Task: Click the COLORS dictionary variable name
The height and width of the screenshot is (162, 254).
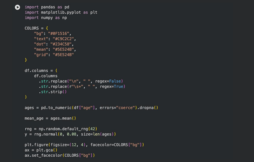Action: tap(32, 28)
